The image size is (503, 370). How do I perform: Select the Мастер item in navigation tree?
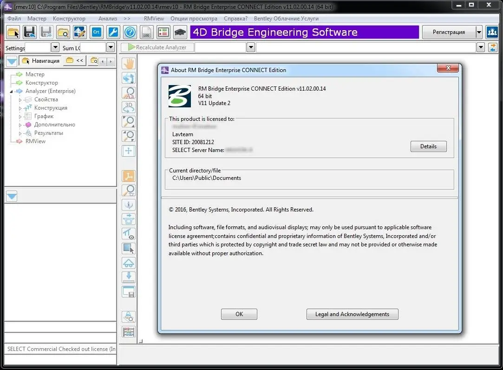tap(35, 74)
